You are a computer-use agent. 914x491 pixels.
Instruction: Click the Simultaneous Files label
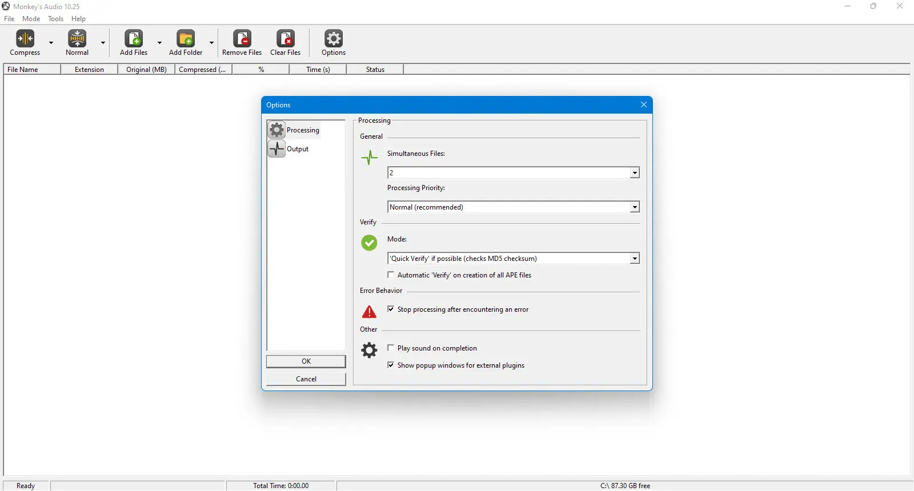click(416, 154)
